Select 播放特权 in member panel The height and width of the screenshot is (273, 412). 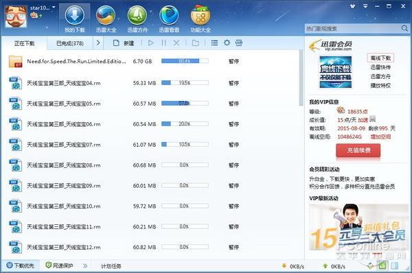[380, 86]
